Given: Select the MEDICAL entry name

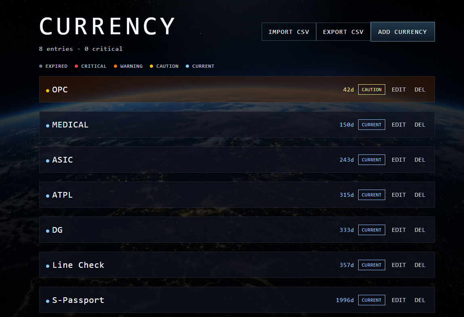Looking at the screenshot, I should point(70,125).
